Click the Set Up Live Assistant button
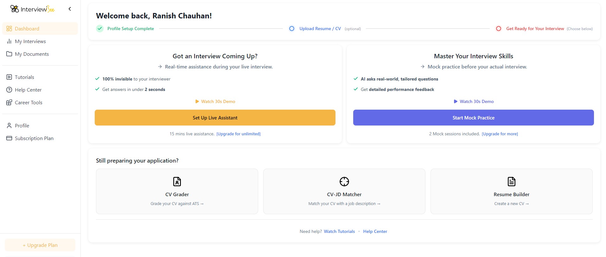Screen dimensions: 606x257 (215, 118)
